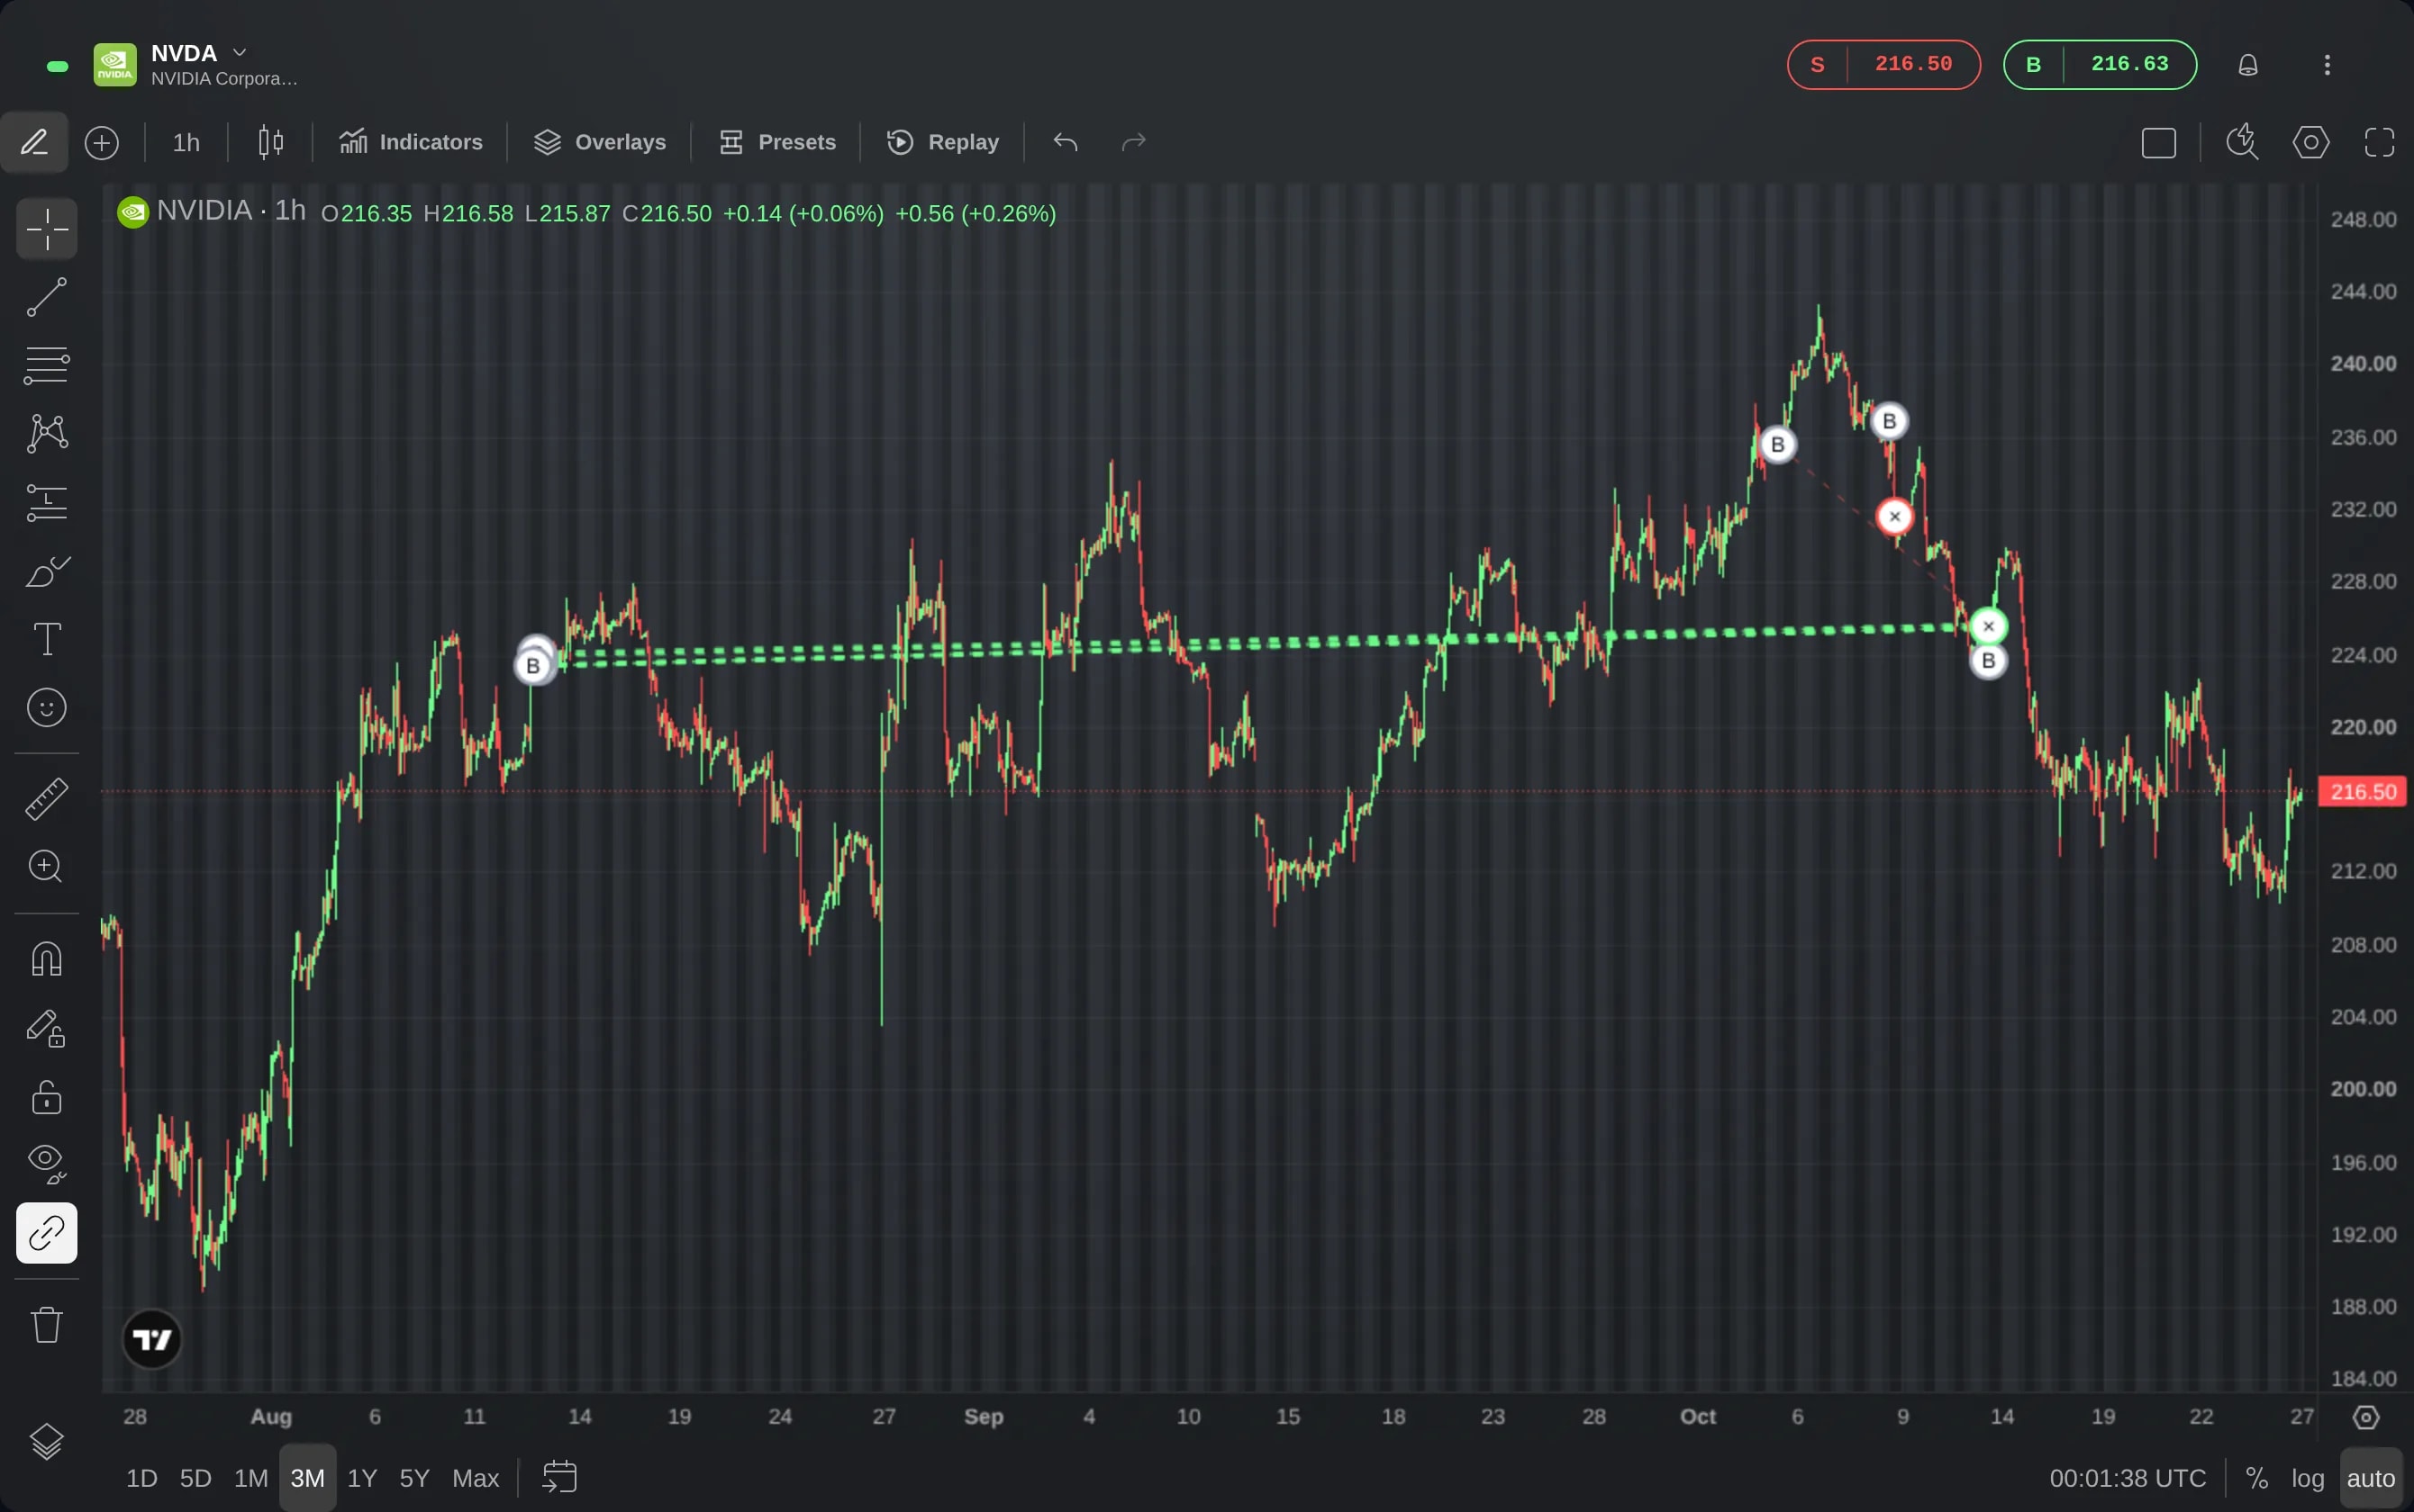Create an alert with bell icon
The image size is (2414, 1512).
point(2246,65)
